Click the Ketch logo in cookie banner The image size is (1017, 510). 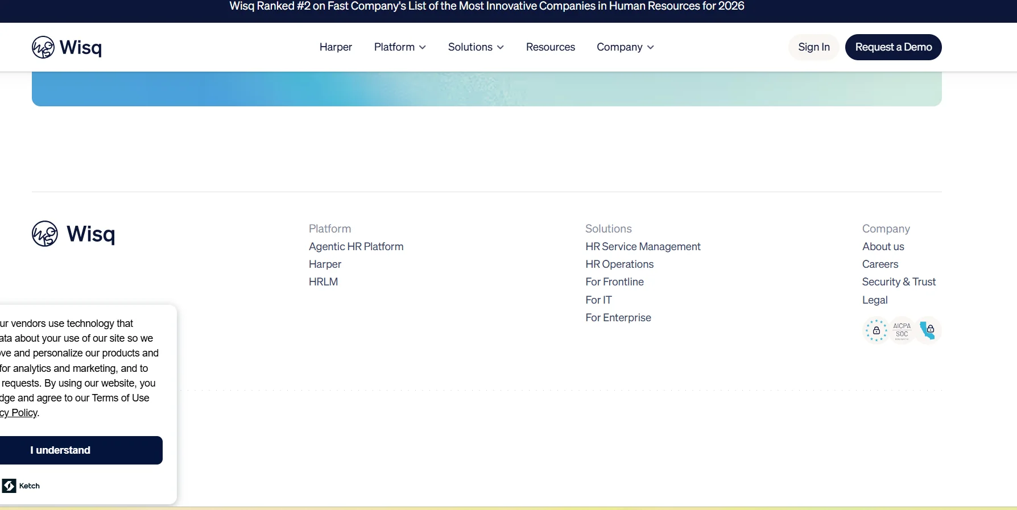[21, 486]
